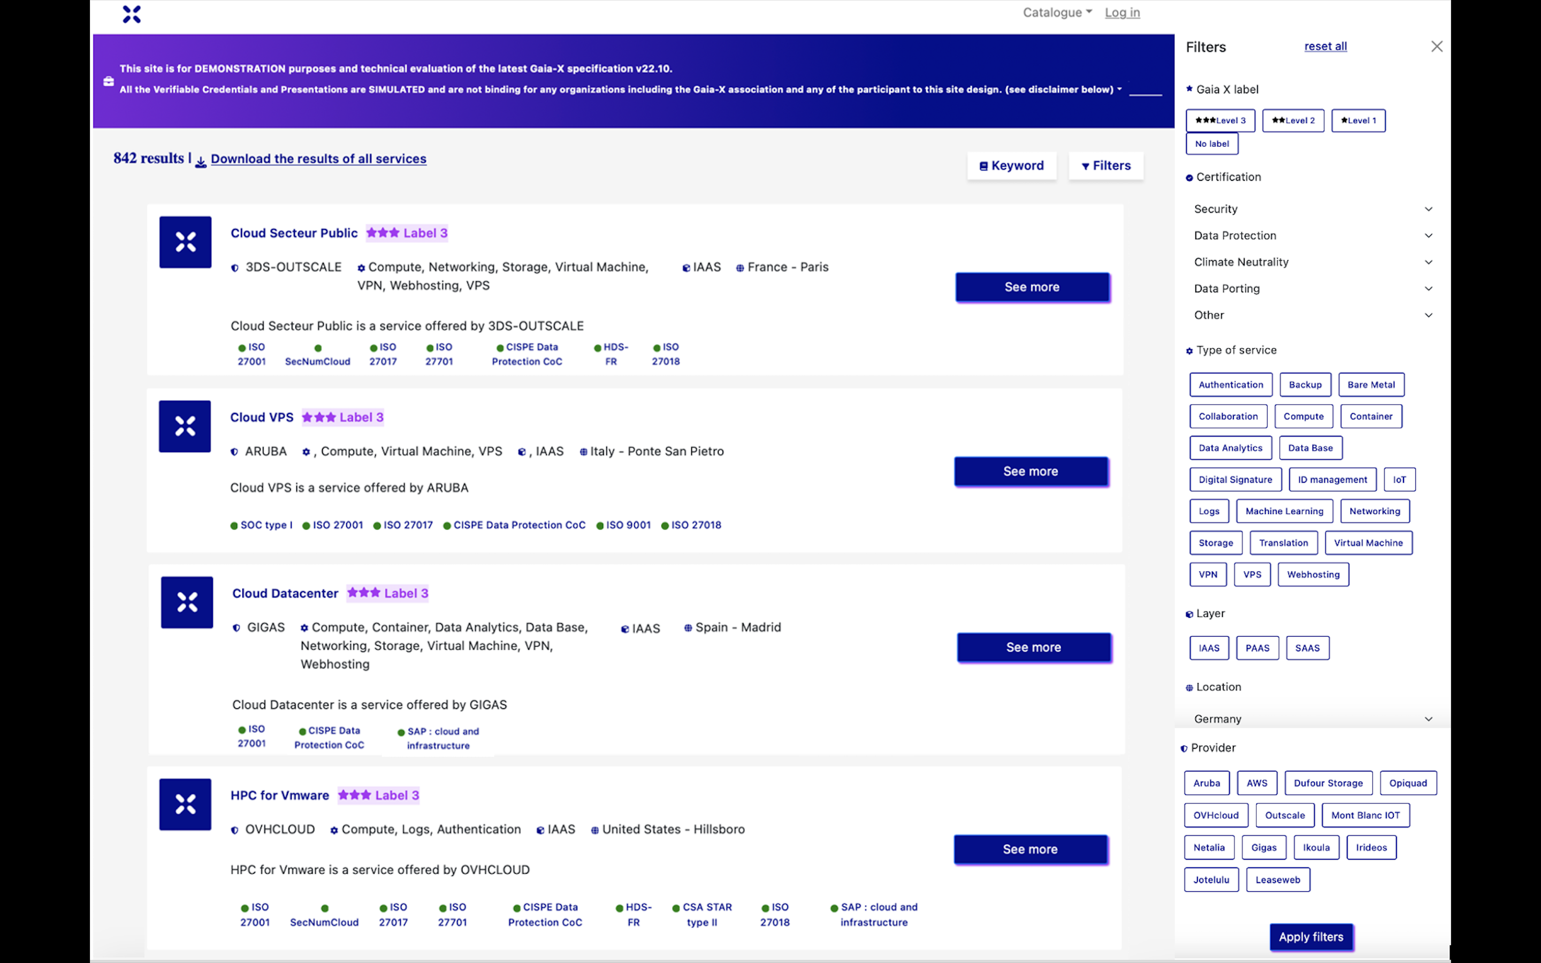The width and height of the screenshot is (1541, 963).
Task: Expand the Data Porting section
Action: [1313, 288]
